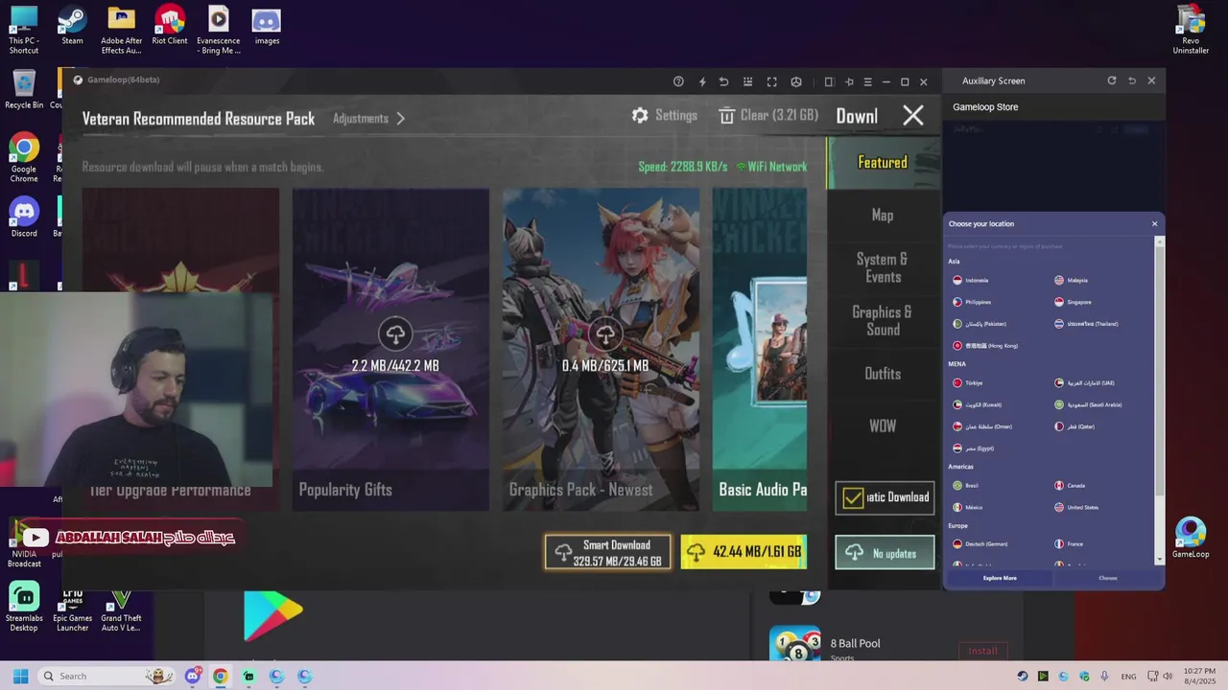Pick Qatar in location list
This screenshot has width=1228, height=690.
(x=1074, y=427)
